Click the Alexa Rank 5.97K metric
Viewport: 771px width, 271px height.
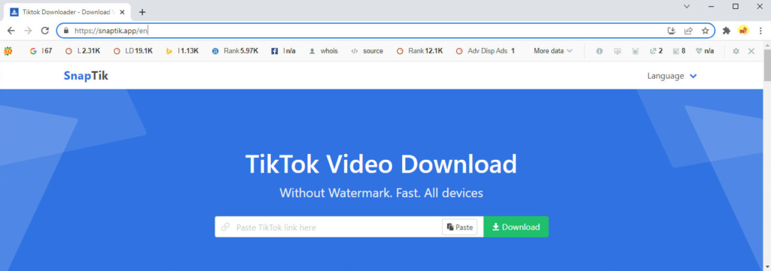[235, 50]
